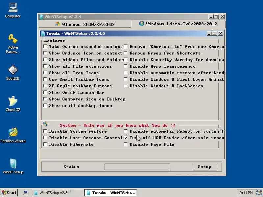Check Disable automatic Reboot on system failure
Viewport: 263px width, 197px height.
click(x=126, y=131)
